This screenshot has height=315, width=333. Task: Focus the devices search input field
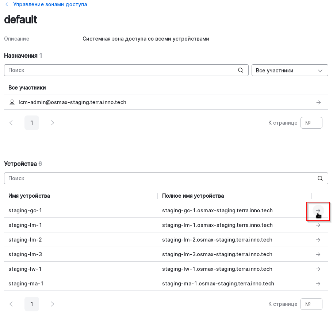tap(161, 178)
